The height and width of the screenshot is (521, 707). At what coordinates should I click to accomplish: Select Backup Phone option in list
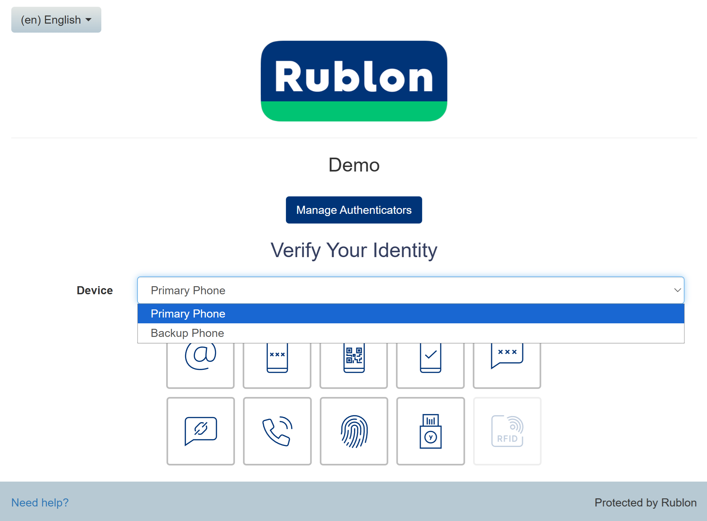coord(410,333)
